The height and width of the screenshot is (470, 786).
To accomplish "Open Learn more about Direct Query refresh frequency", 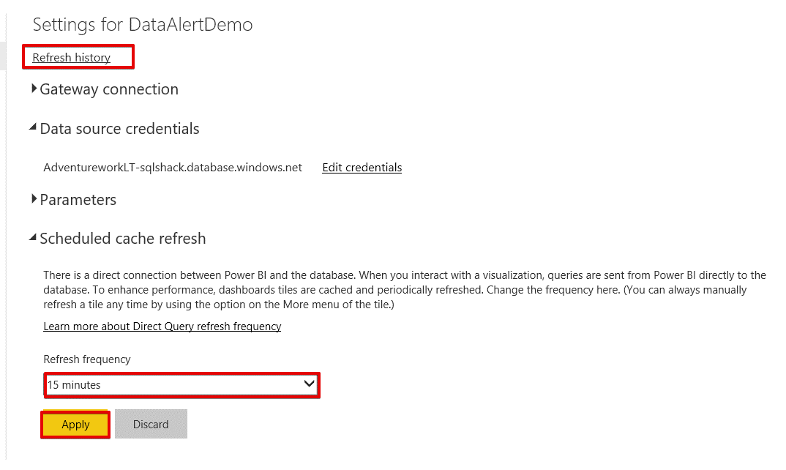I will coord(162,327).
